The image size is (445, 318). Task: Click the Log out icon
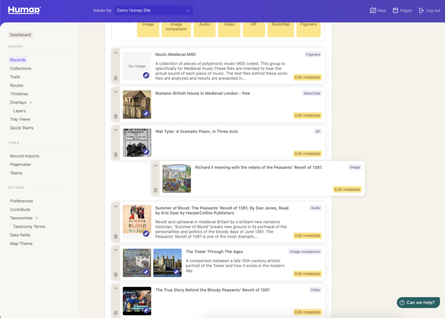point(421,10)
